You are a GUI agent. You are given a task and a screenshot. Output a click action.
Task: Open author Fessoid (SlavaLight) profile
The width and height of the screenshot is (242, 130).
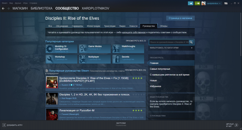[70, 114]
